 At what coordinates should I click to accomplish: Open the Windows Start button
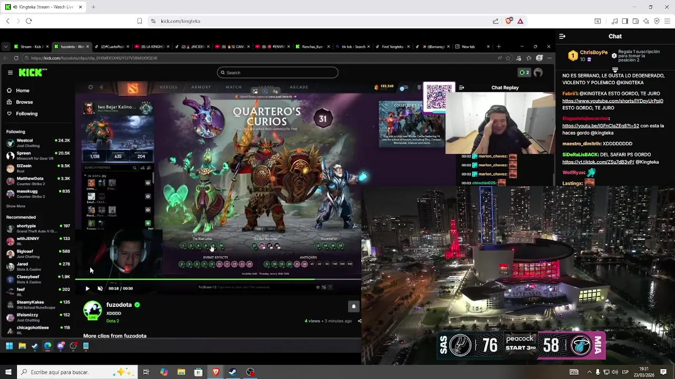click(8, 372)
